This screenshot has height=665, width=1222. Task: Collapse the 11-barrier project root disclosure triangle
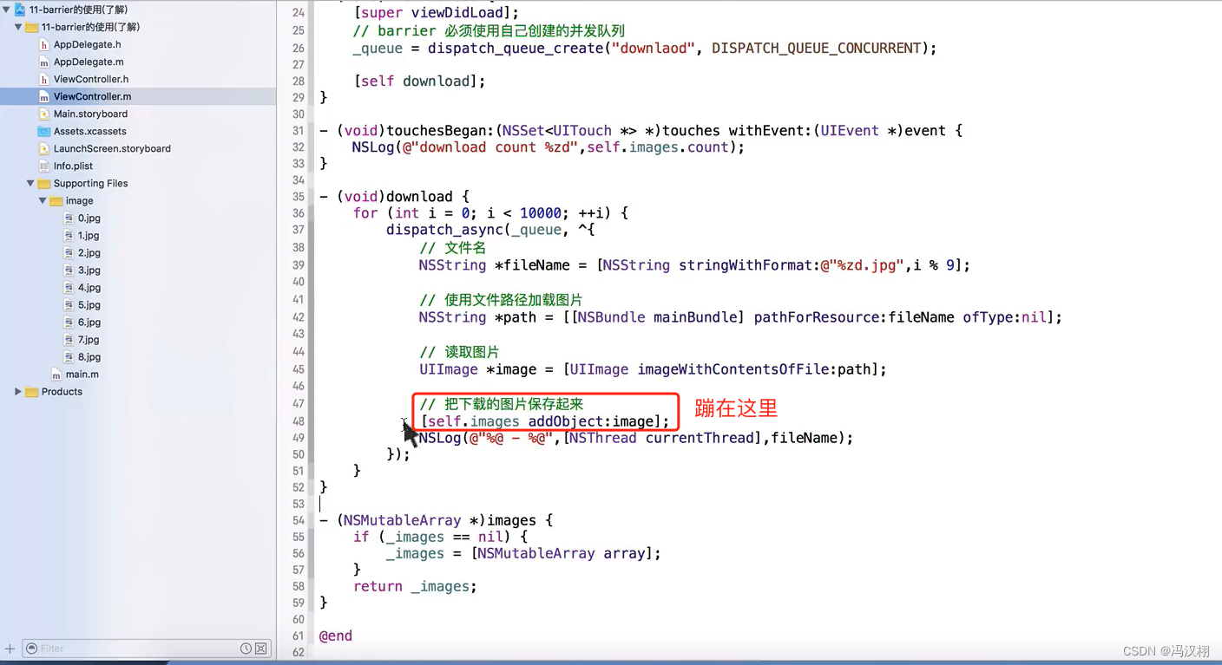tap(7, 10)
